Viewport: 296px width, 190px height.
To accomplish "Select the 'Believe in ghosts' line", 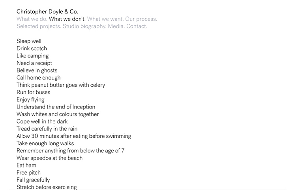I will click(37, 70).
